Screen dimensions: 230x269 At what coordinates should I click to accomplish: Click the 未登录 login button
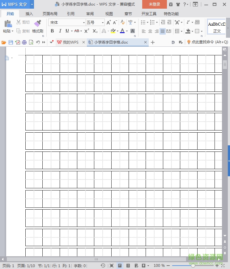click(x=154, y=4)
